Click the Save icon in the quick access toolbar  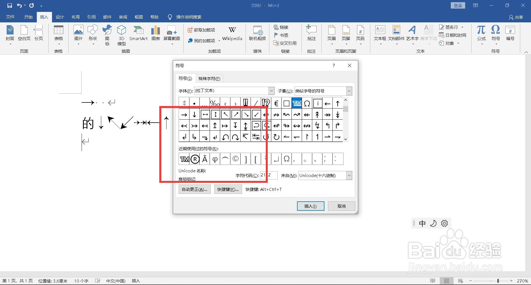point(10,6)
